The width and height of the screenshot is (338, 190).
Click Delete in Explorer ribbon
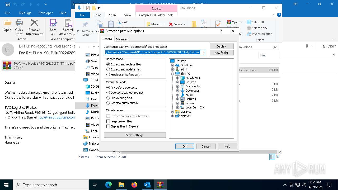coord(177,24)
